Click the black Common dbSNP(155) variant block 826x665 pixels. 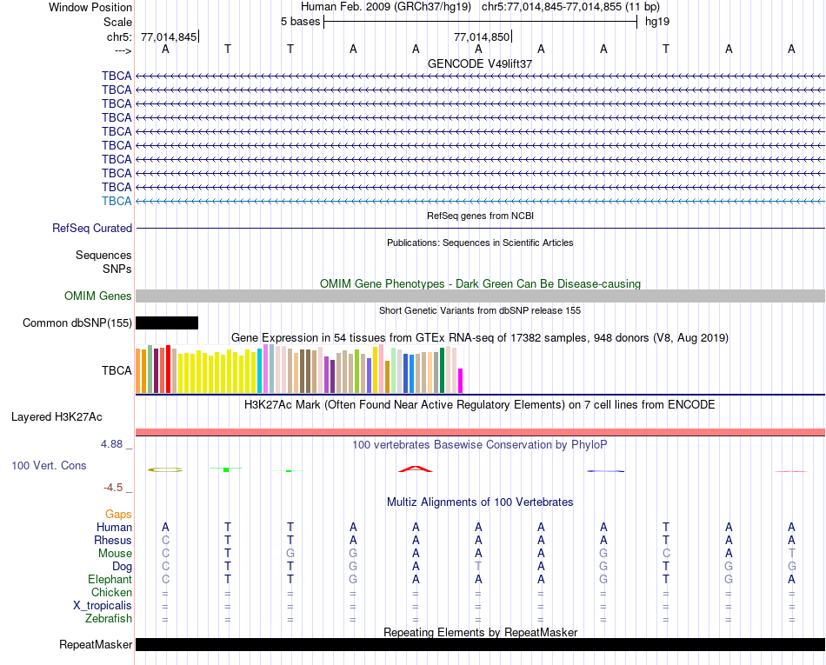[167, 323]
